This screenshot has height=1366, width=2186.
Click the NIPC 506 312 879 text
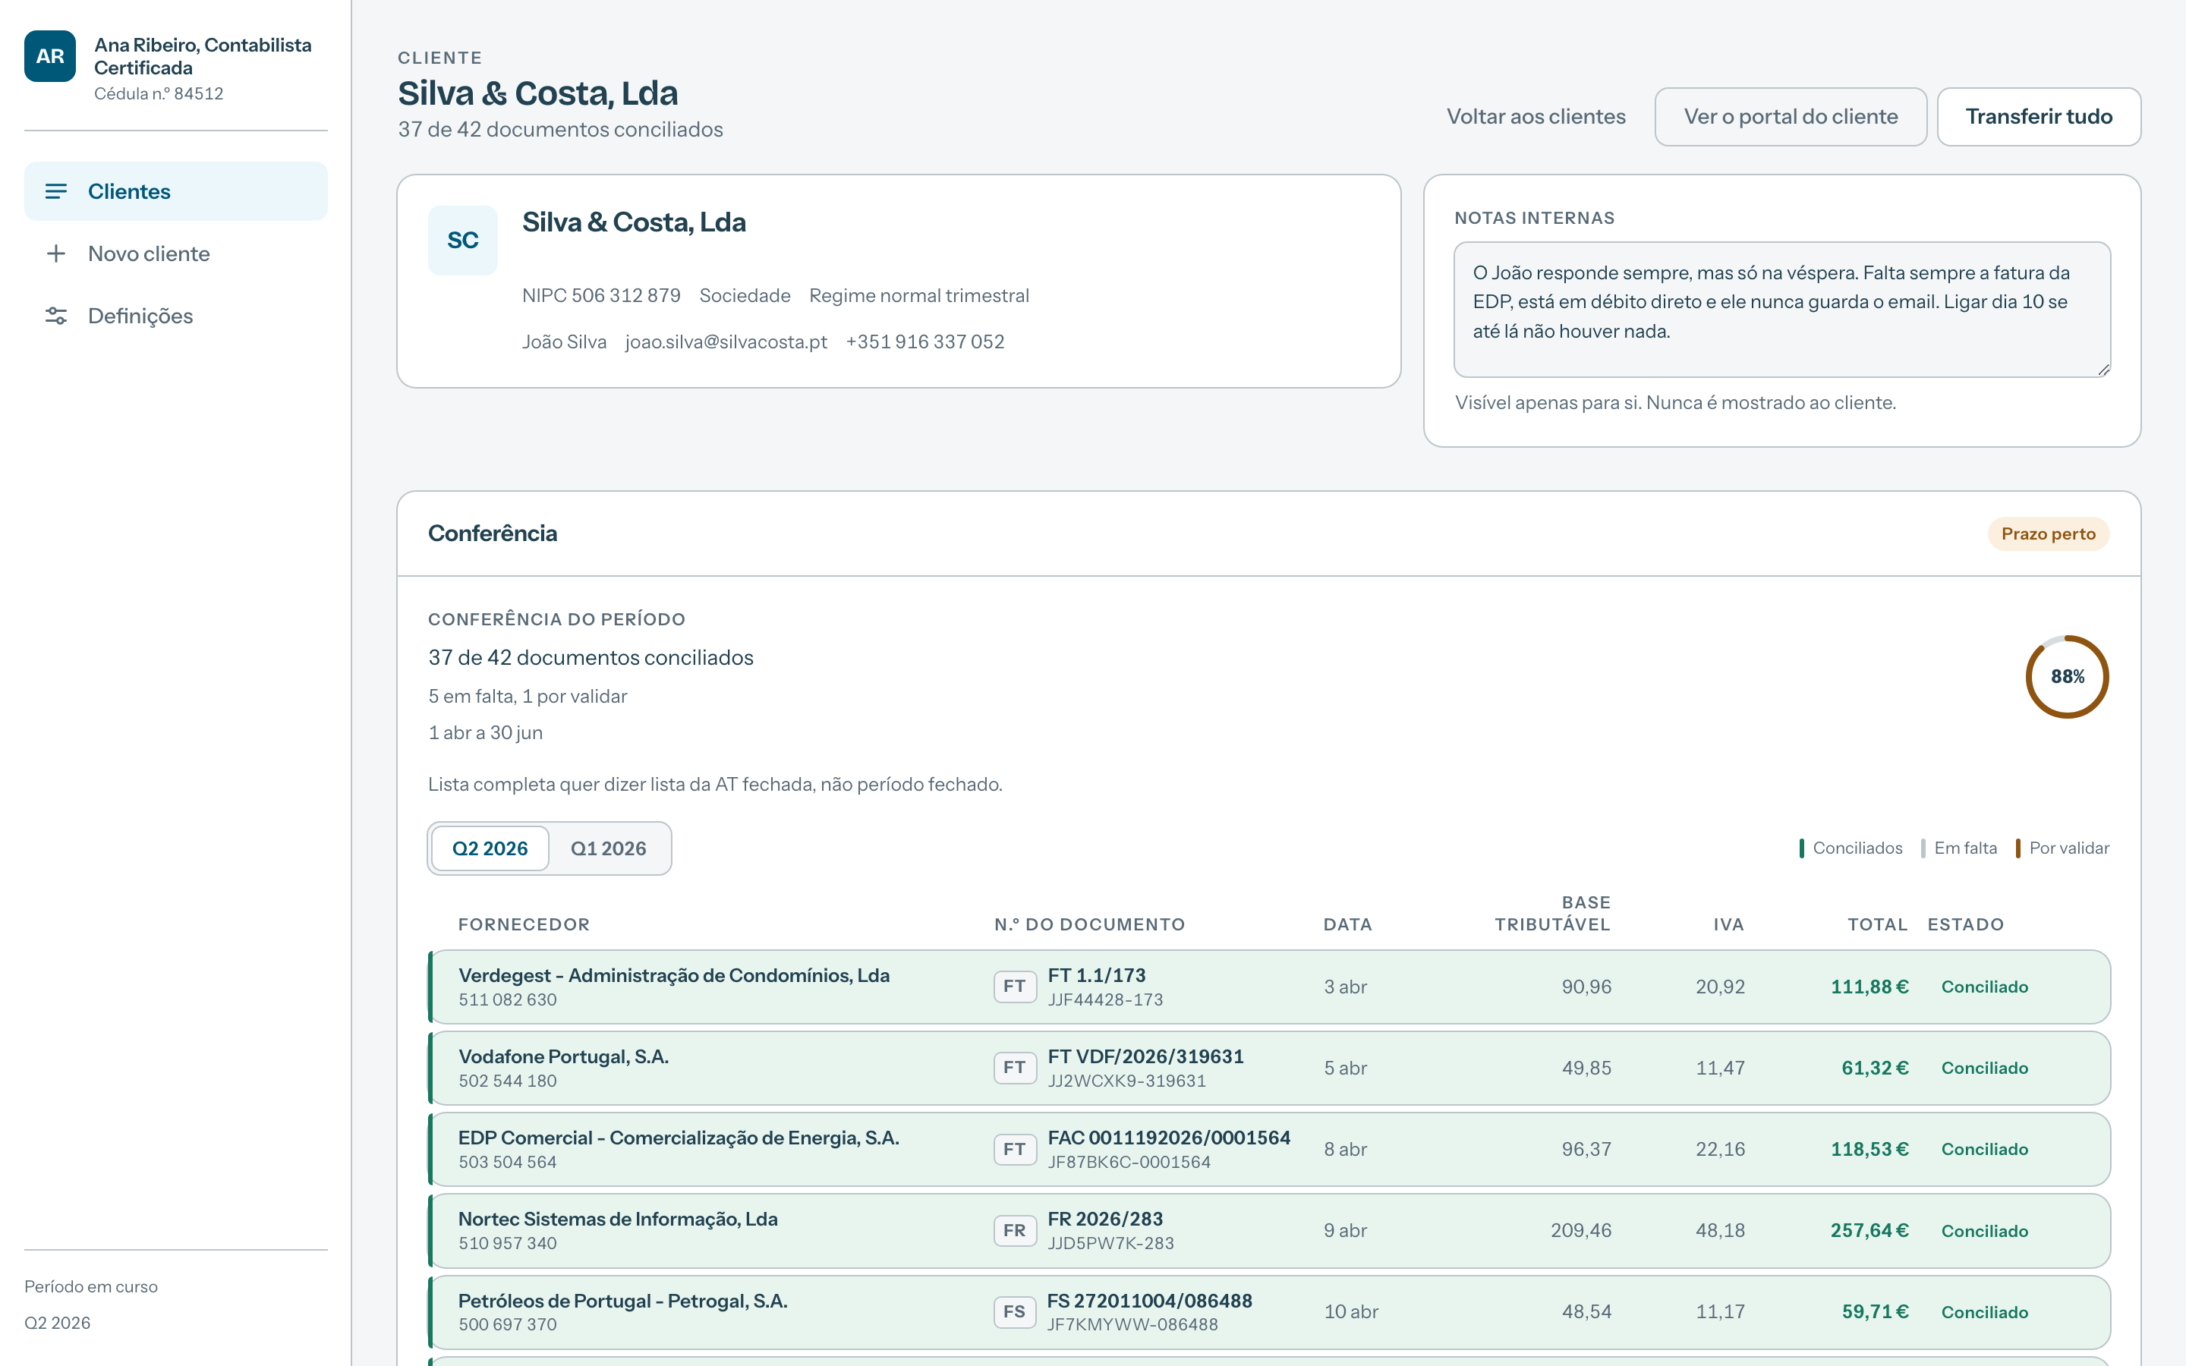602,295
